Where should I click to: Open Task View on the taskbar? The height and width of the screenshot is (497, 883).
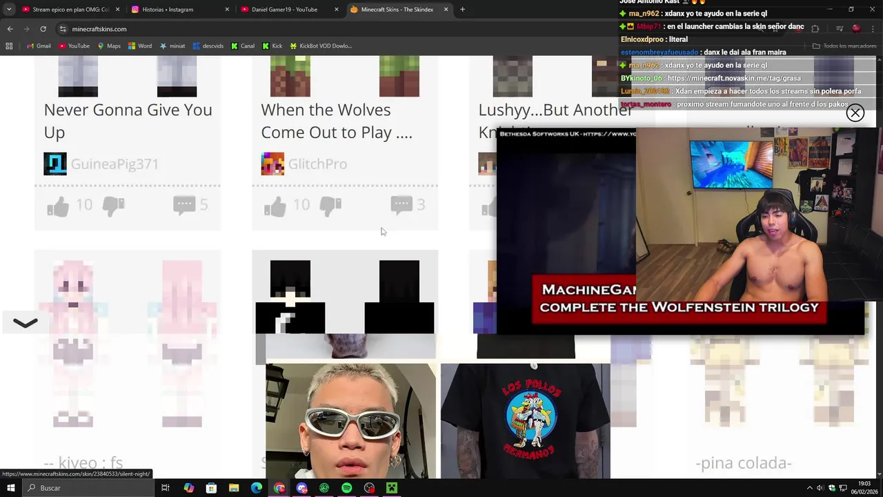click(x=166, y=488)
